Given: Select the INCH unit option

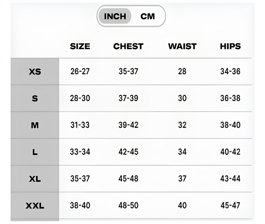Looking at the screenshot, I should point(115,16).
